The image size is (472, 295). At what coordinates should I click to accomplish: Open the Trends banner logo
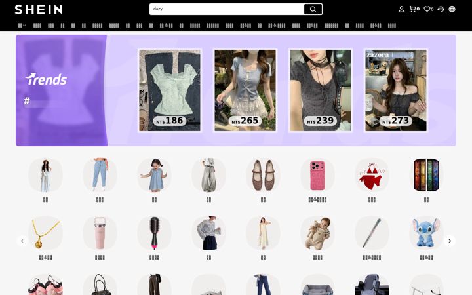pyautogui.click(x=46, y=79)
